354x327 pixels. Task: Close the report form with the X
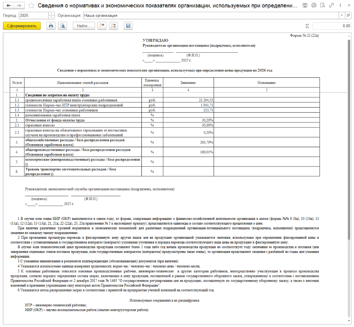click(x=349, y=5)
